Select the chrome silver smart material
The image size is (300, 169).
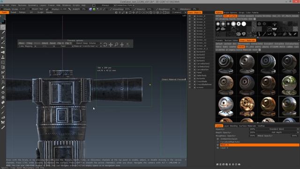[226, 107]
